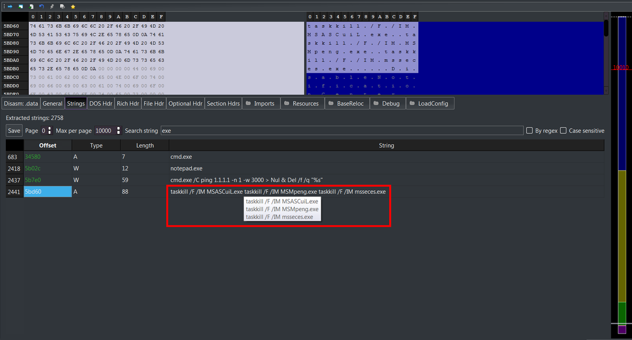Decrease Max per page with down arrow

pyautogui.click(x=119, y=133)
